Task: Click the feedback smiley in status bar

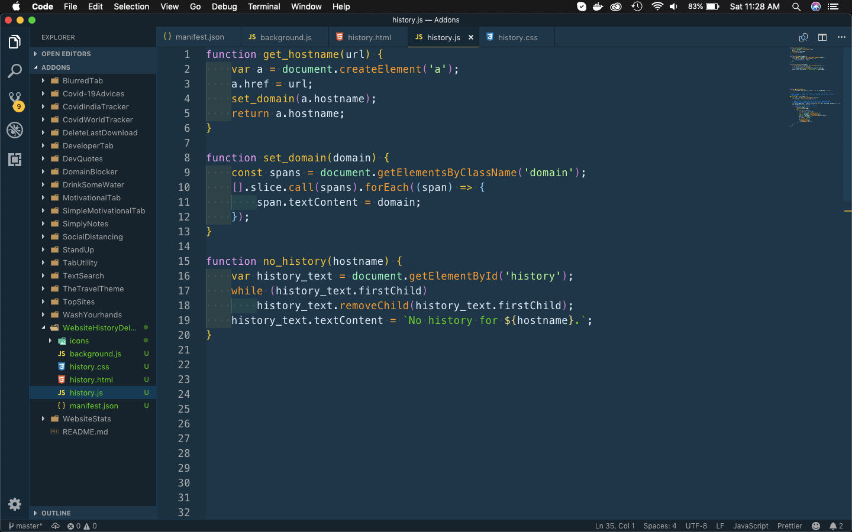Action: point(816,526)
